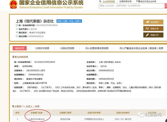Select the 经营异常名录 search category link
Viewport: 167px width, 122px height.
coord(125,2)
